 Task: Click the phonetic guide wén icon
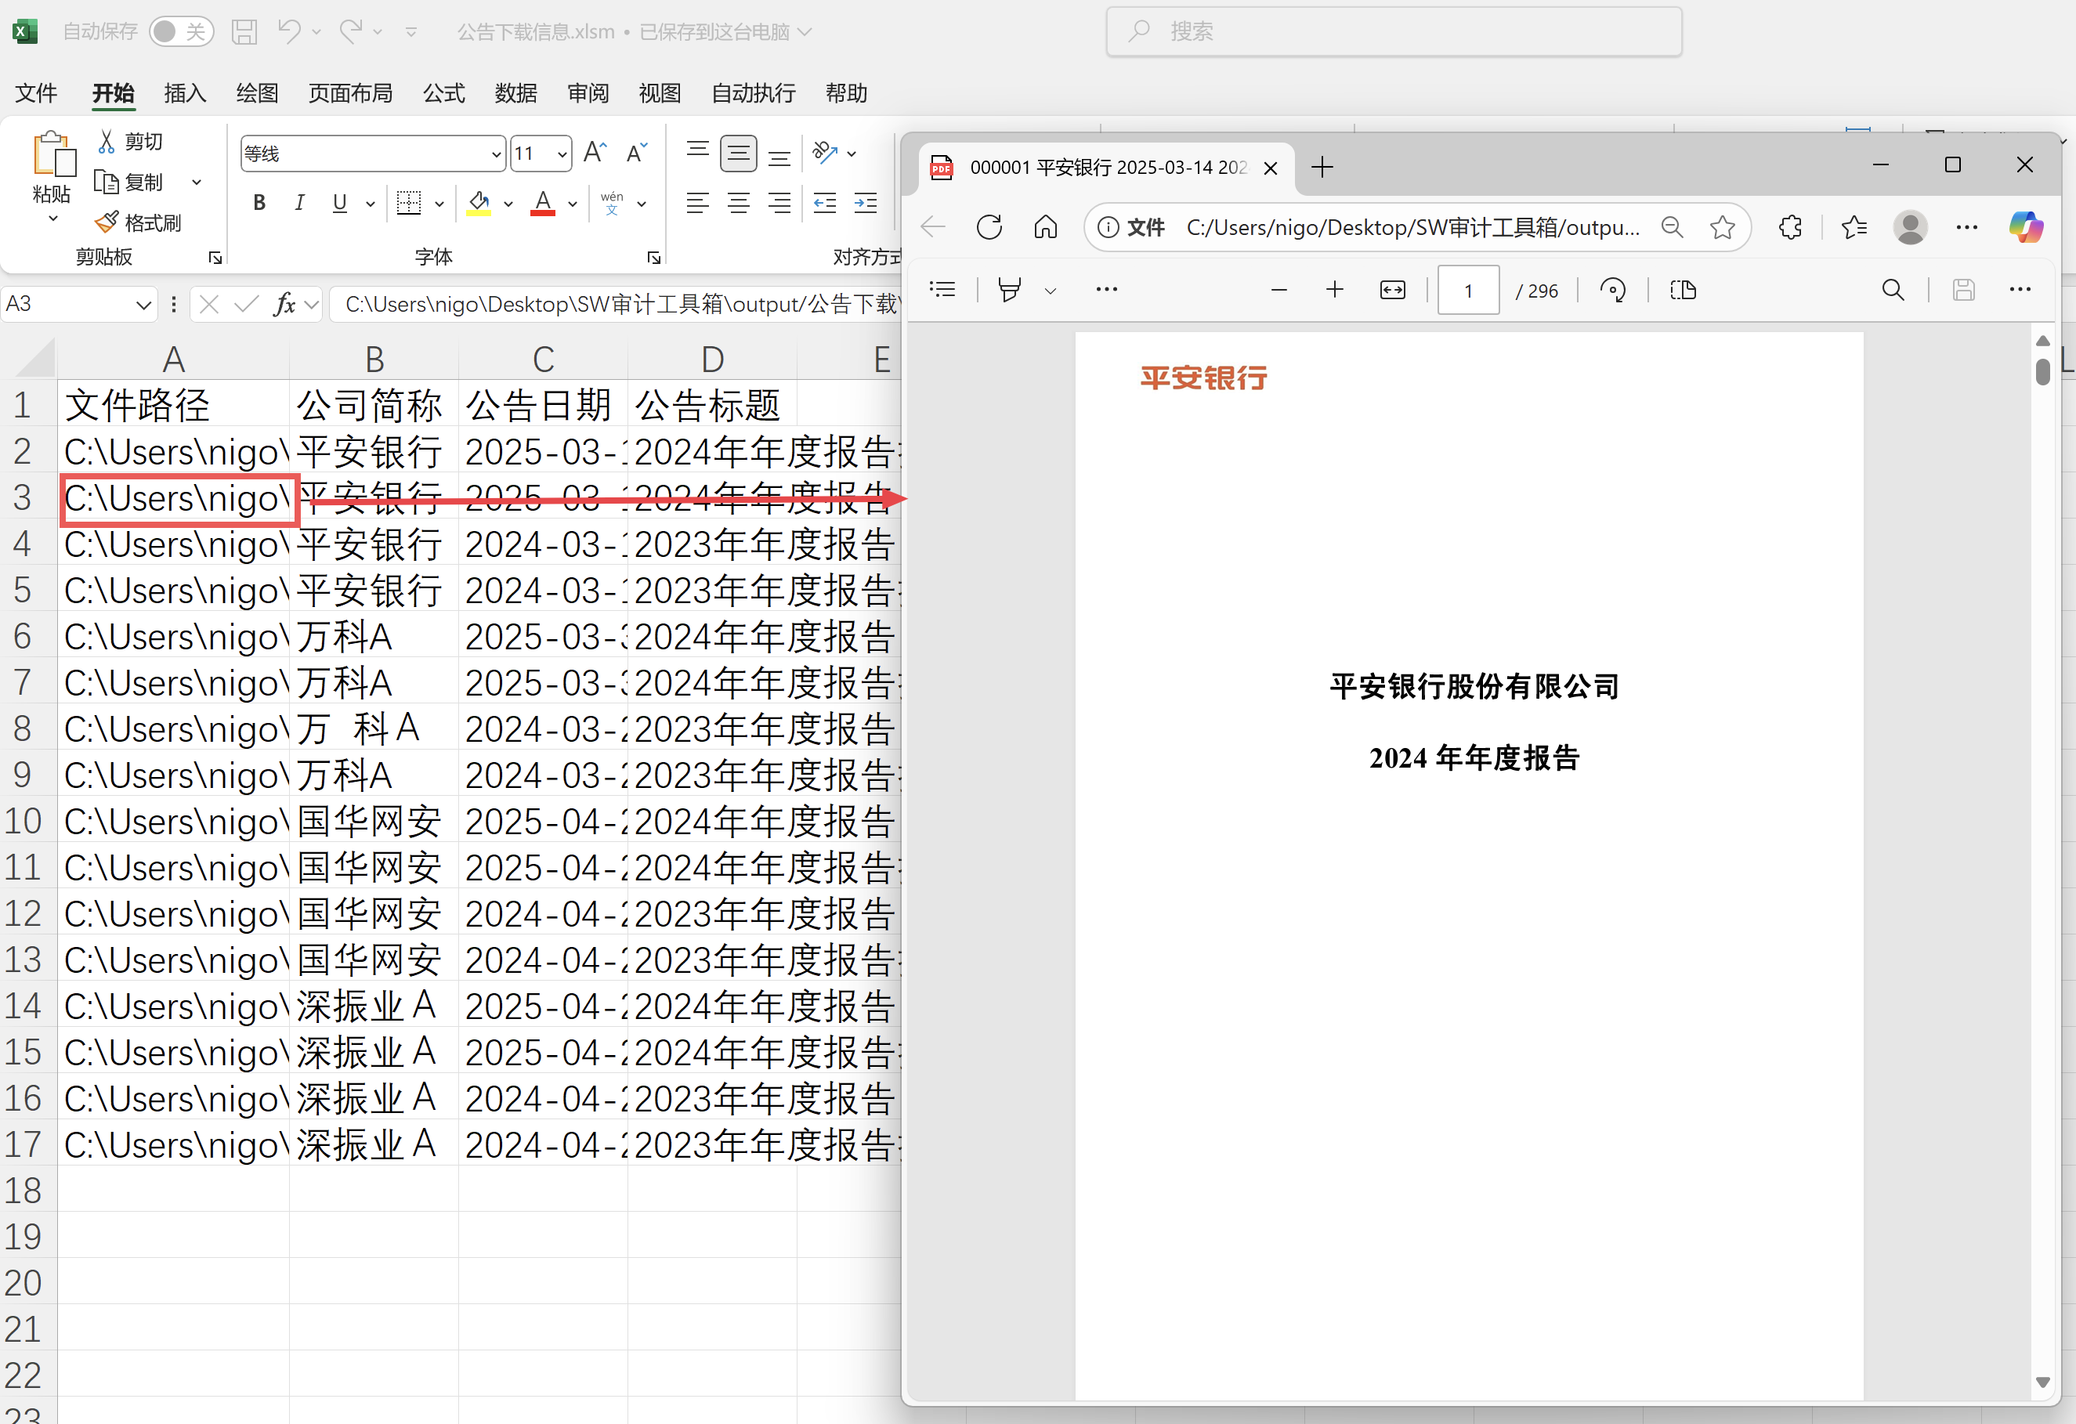(612, 203)
